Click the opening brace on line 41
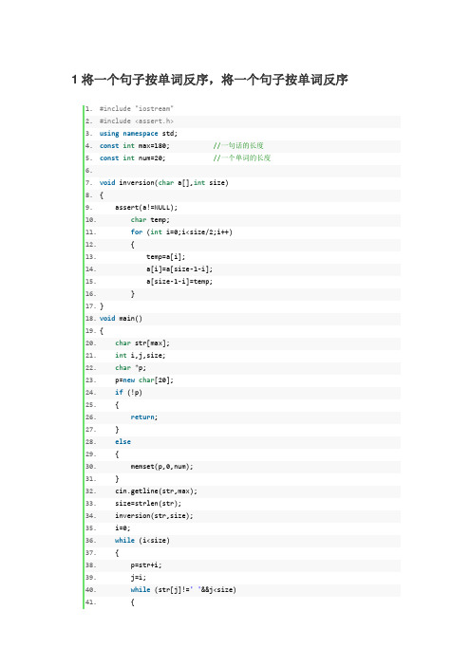The image size is (471, 666). (x=133, y=601)
